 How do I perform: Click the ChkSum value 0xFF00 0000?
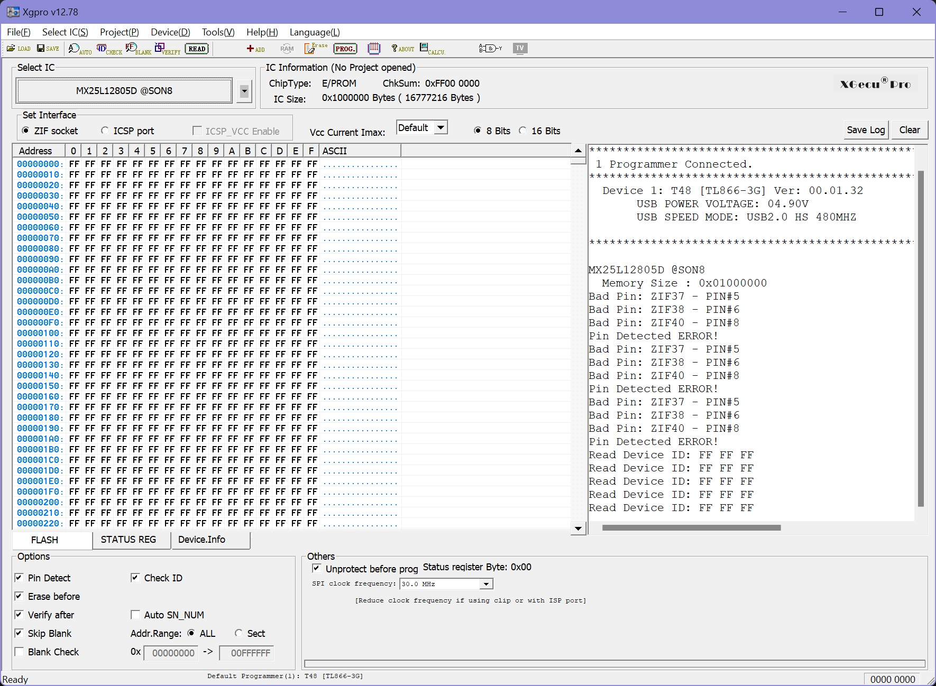click(452, 84)
